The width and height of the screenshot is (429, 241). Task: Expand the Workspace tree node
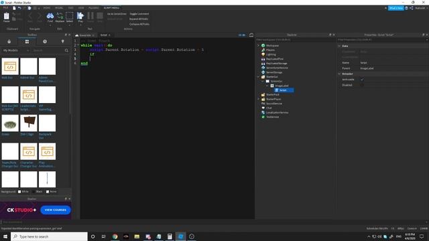click(258, 46)
